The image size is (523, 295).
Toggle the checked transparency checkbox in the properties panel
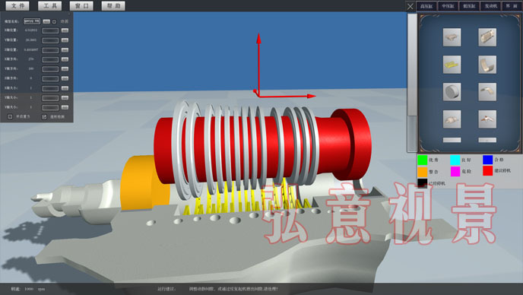point(44,116)
